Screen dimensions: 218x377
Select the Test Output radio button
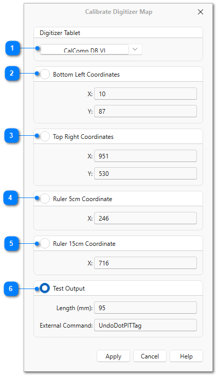pos(45,288)
